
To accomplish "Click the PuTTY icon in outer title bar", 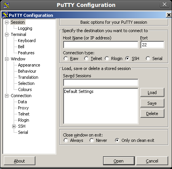I will coord(6,5).
